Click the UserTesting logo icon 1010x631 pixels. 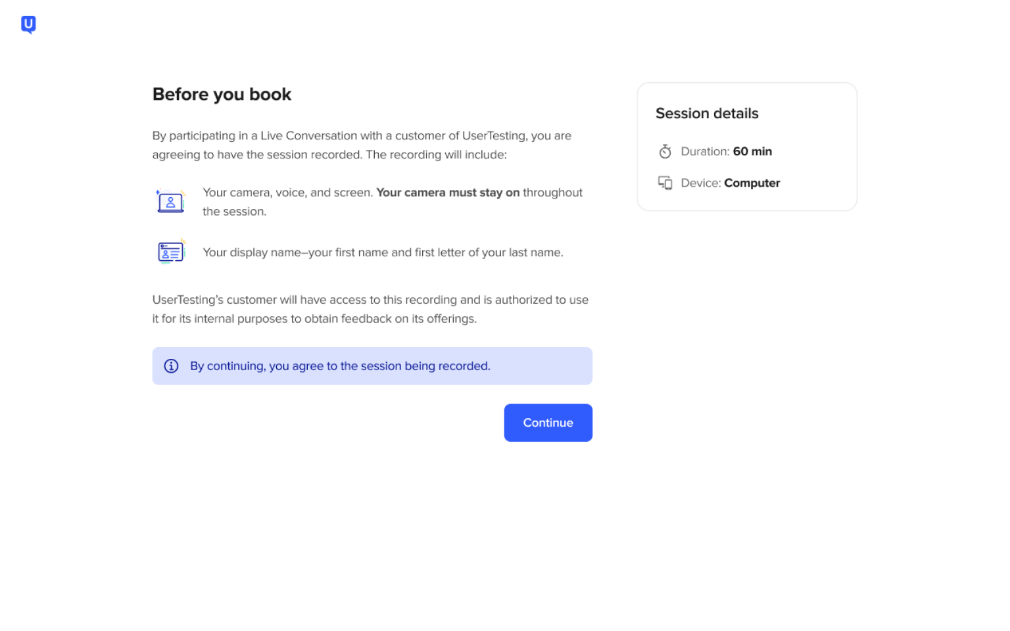point(28,24)
